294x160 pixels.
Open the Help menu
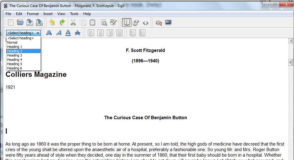click(87, 14)
